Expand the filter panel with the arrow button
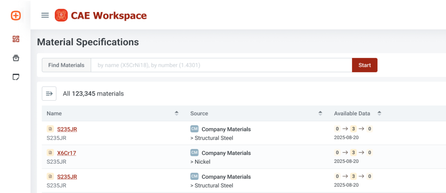This screenshot has width=446, height=193. coord(49,94)
